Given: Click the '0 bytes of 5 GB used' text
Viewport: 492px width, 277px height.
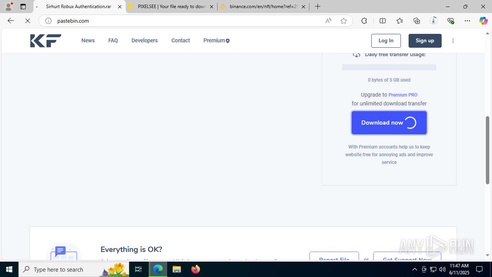Looking at the screenshot, I should tap(389, 80).
